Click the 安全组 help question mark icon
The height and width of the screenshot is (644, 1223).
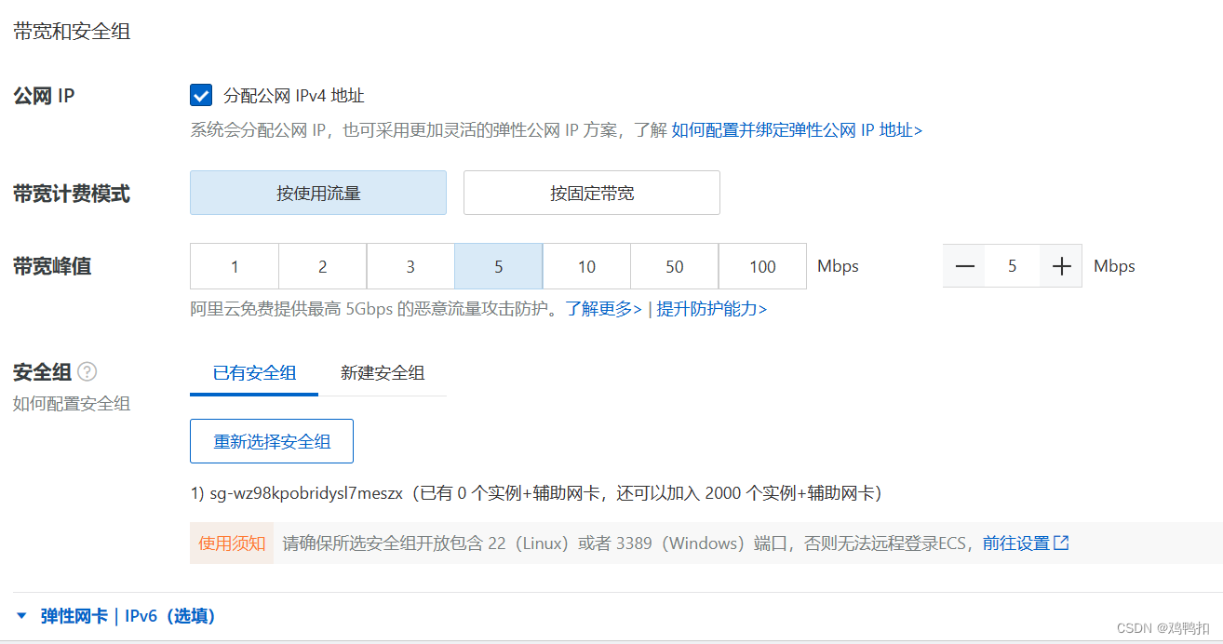pyautogui.click(x=87, y=372)
